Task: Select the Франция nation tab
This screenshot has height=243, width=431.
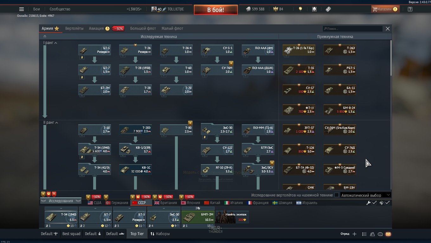Action: click(x=257, y=203)
